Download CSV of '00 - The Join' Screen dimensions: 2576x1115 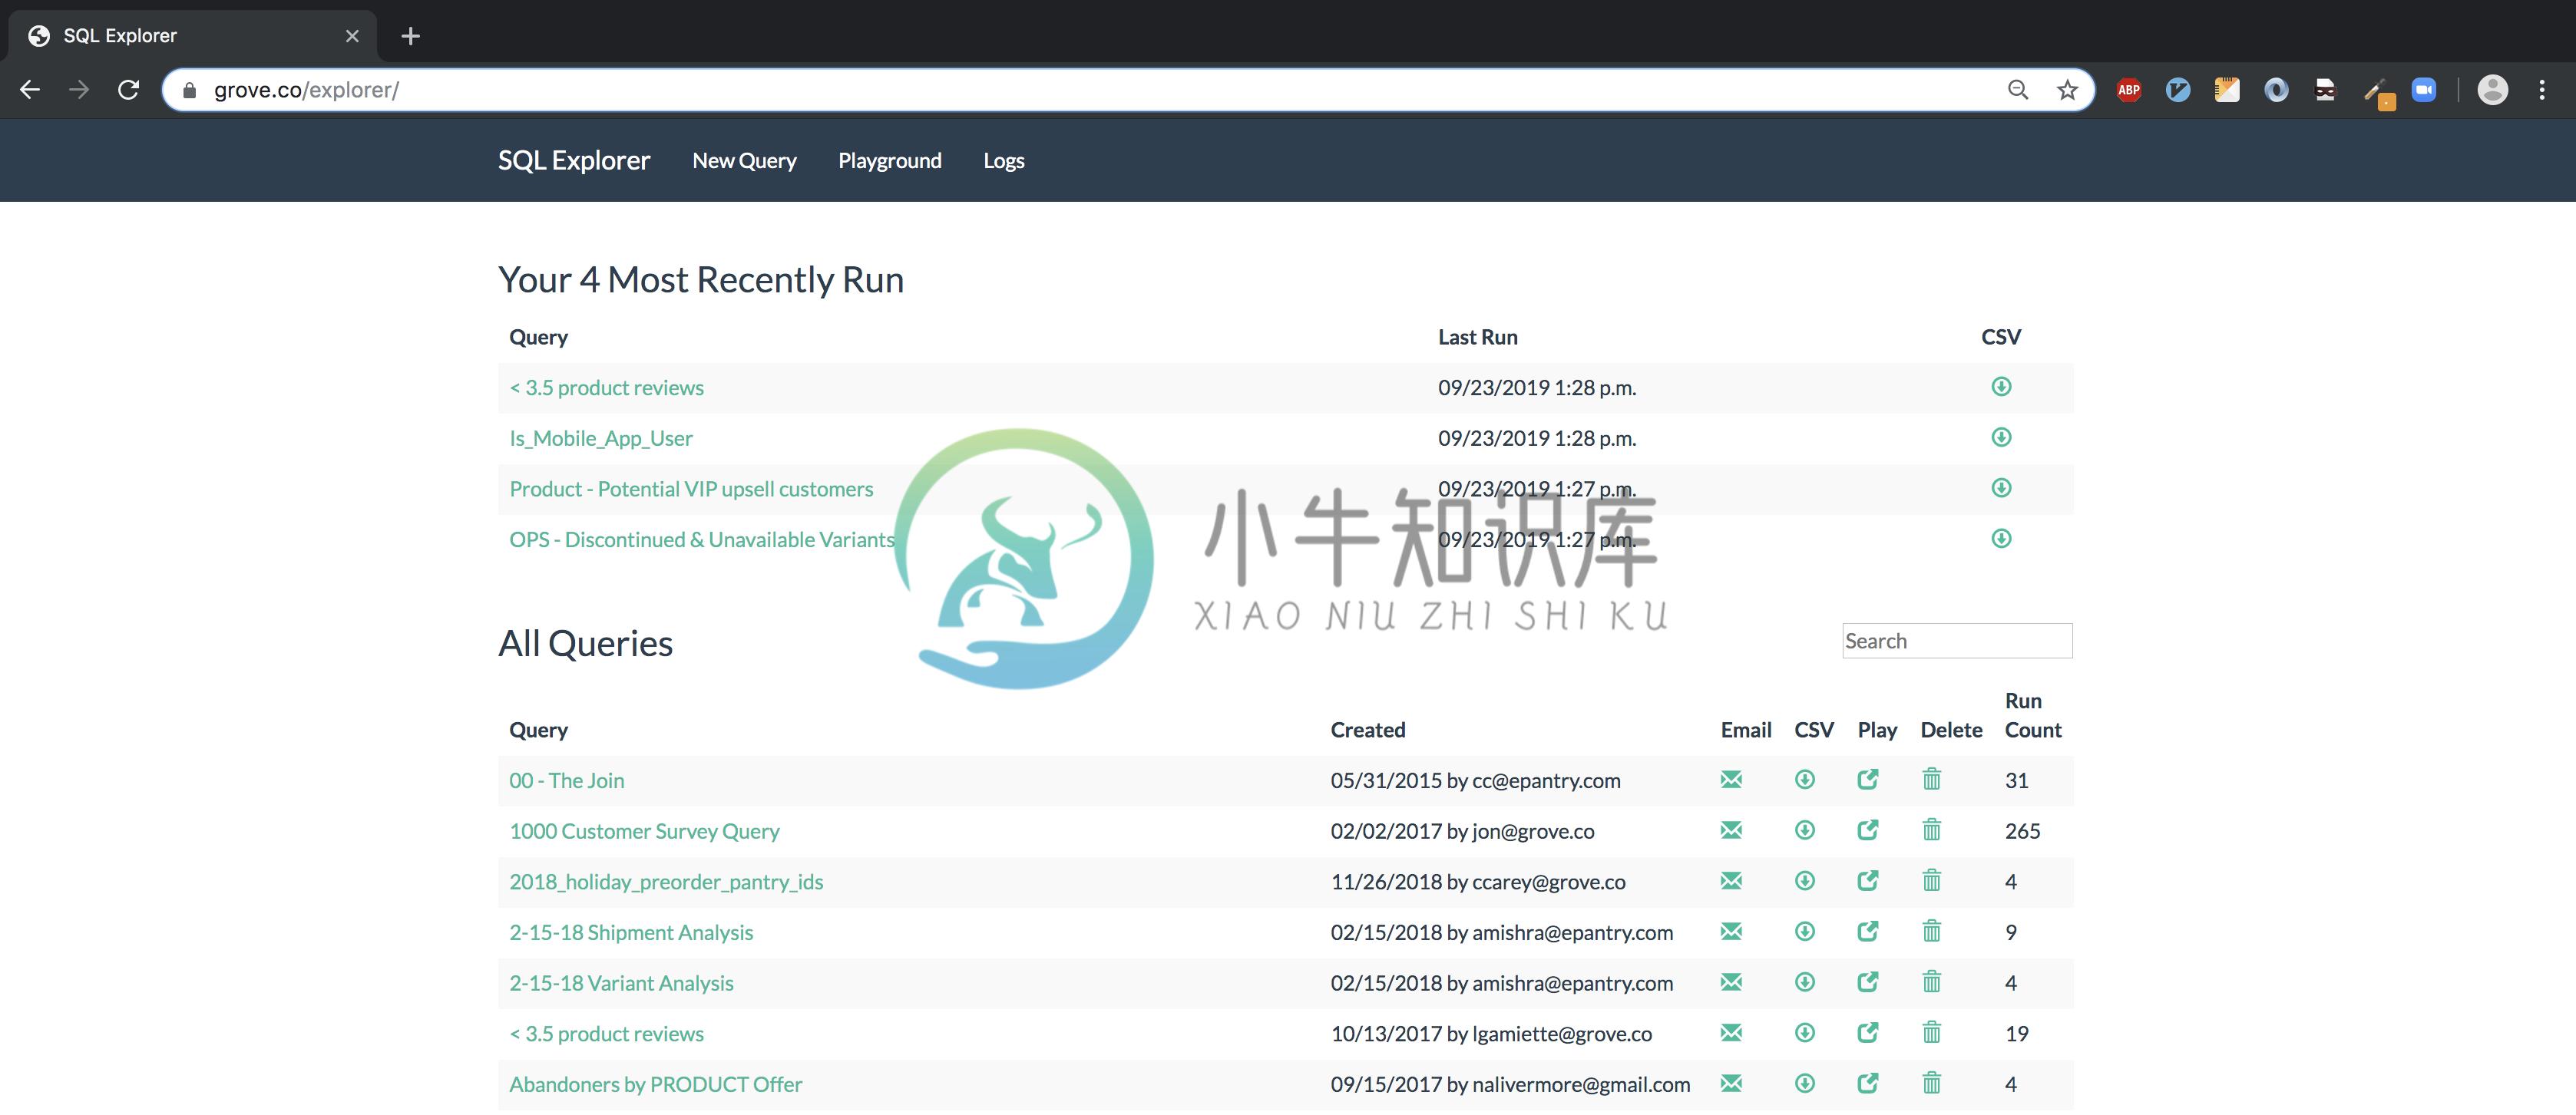(1805, 780)
